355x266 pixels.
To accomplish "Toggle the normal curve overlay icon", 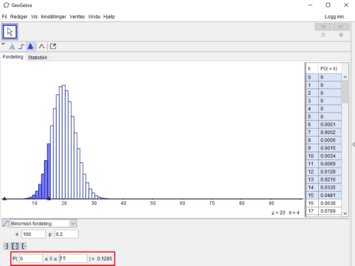I will [x=42, y=46].
